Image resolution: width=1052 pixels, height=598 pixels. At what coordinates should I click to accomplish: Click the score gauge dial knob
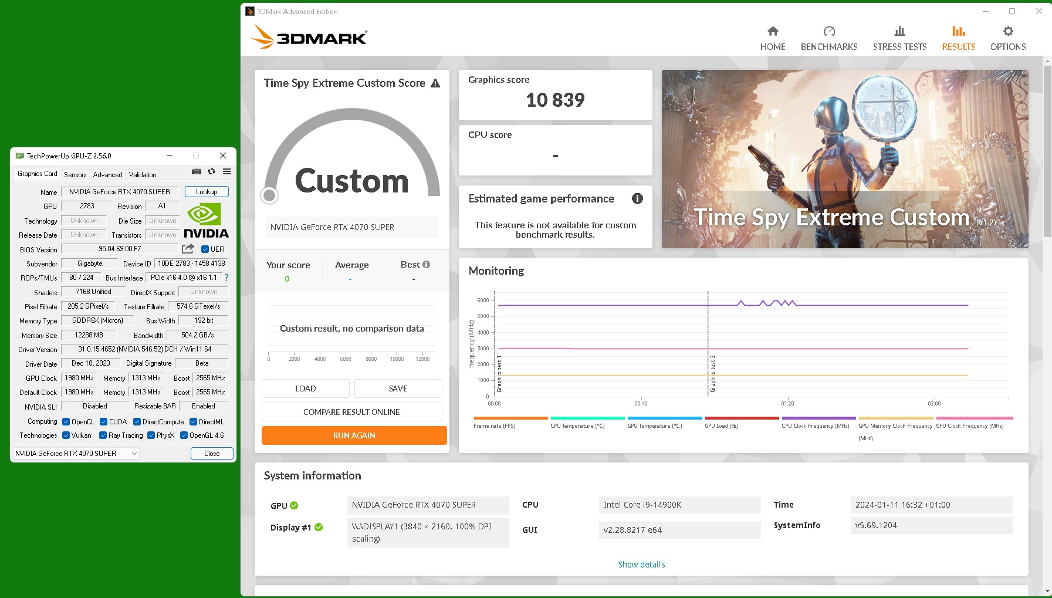click(269, 195)
